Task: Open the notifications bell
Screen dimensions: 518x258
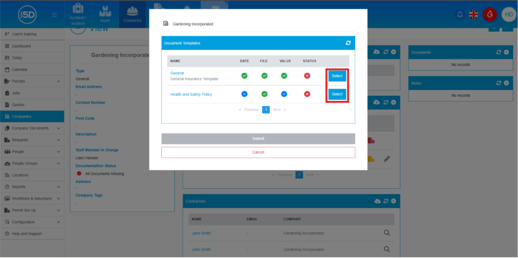Action: point(459,15)
